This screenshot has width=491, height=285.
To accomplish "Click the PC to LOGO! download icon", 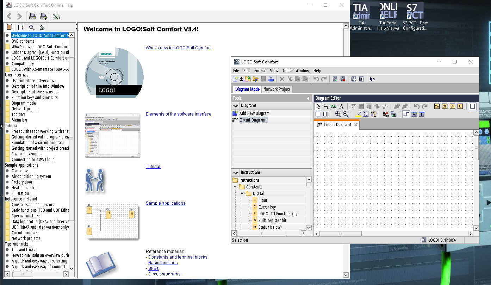I will click(x=354, y=79).
